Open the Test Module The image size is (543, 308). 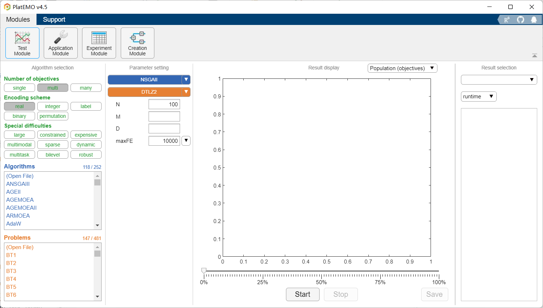coord(22,43)
